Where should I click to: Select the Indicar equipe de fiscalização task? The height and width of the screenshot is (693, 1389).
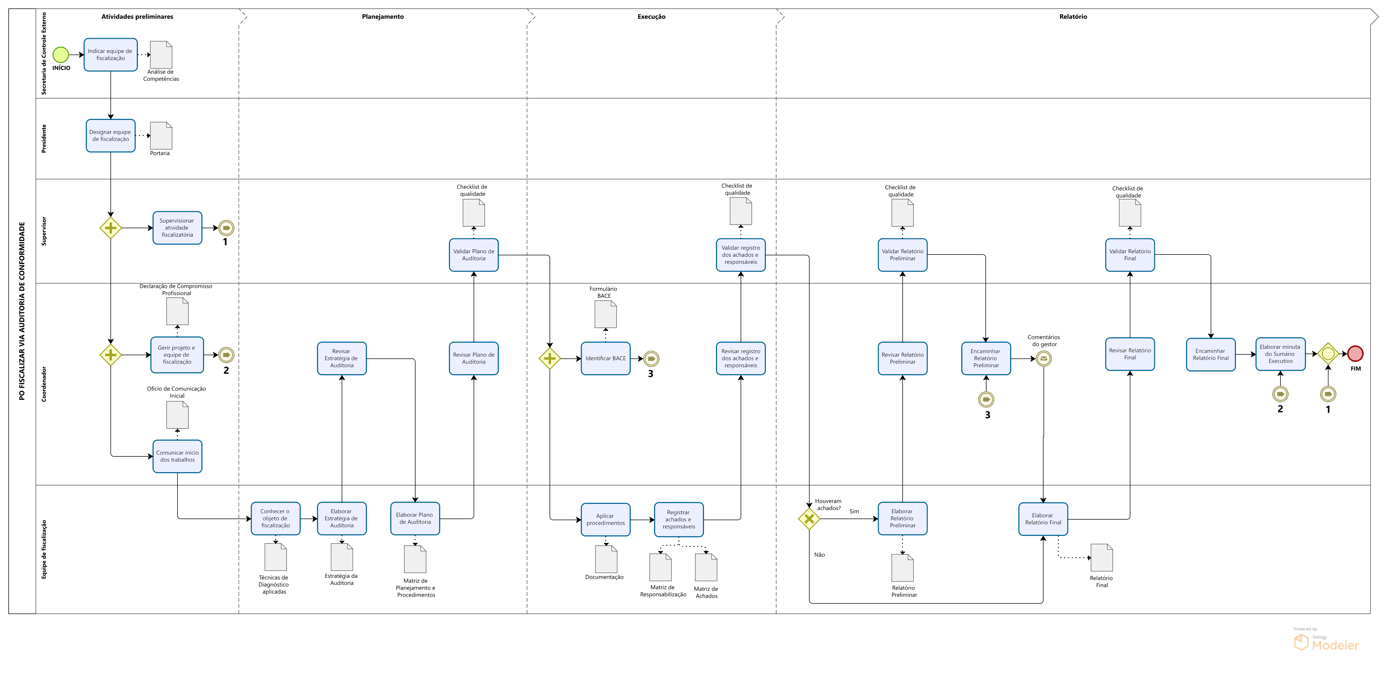(x=110, y=55)
